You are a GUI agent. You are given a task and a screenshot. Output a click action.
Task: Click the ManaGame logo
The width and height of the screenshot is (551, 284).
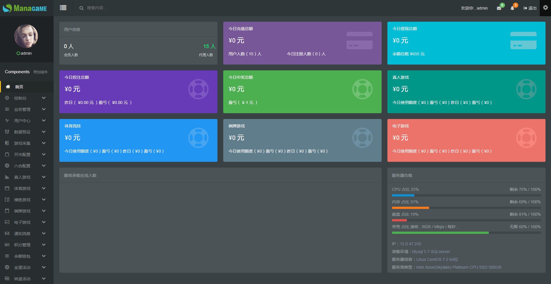point(25,8)
